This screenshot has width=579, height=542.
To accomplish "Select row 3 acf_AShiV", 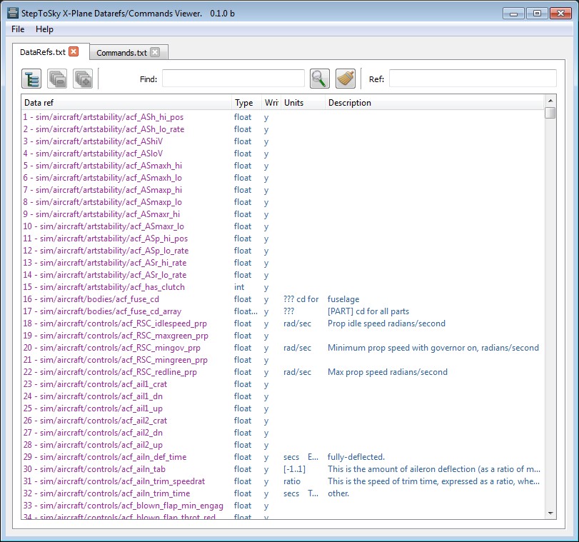I will coord(283,141).
